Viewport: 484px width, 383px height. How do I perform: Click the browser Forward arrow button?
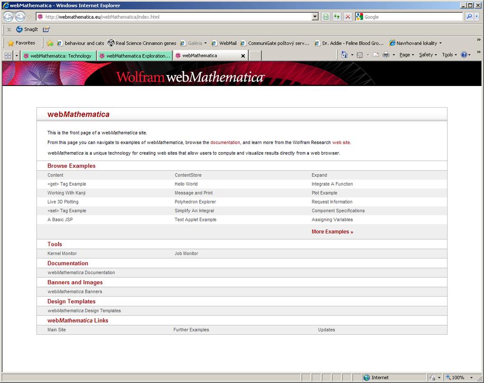pos(20,17)
